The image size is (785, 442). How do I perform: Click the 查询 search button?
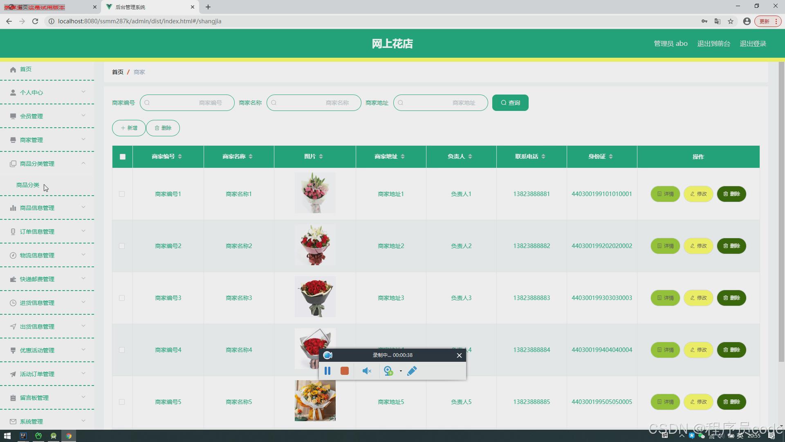(x=510, y=103)
